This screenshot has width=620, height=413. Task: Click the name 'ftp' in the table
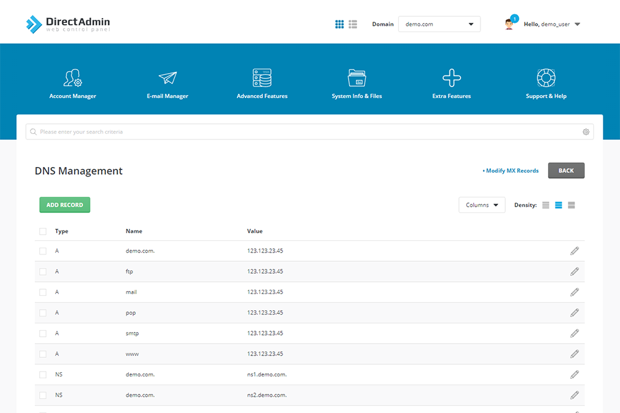130,272
